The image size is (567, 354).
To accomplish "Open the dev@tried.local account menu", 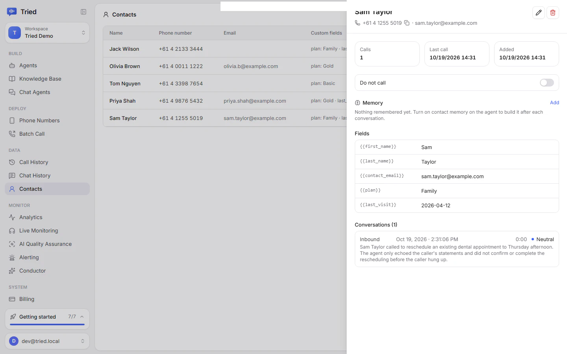I will (47, 341).
